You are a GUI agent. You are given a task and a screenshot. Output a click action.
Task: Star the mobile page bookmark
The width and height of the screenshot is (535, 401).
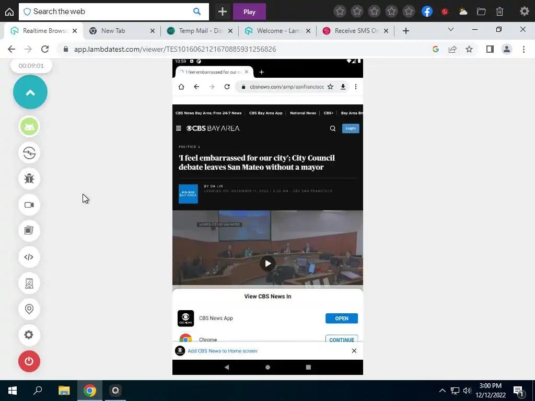[330, 87]
